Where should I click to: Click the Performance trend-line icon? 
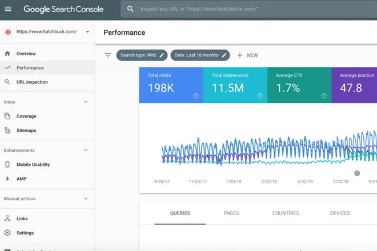(x=7, y=68)
